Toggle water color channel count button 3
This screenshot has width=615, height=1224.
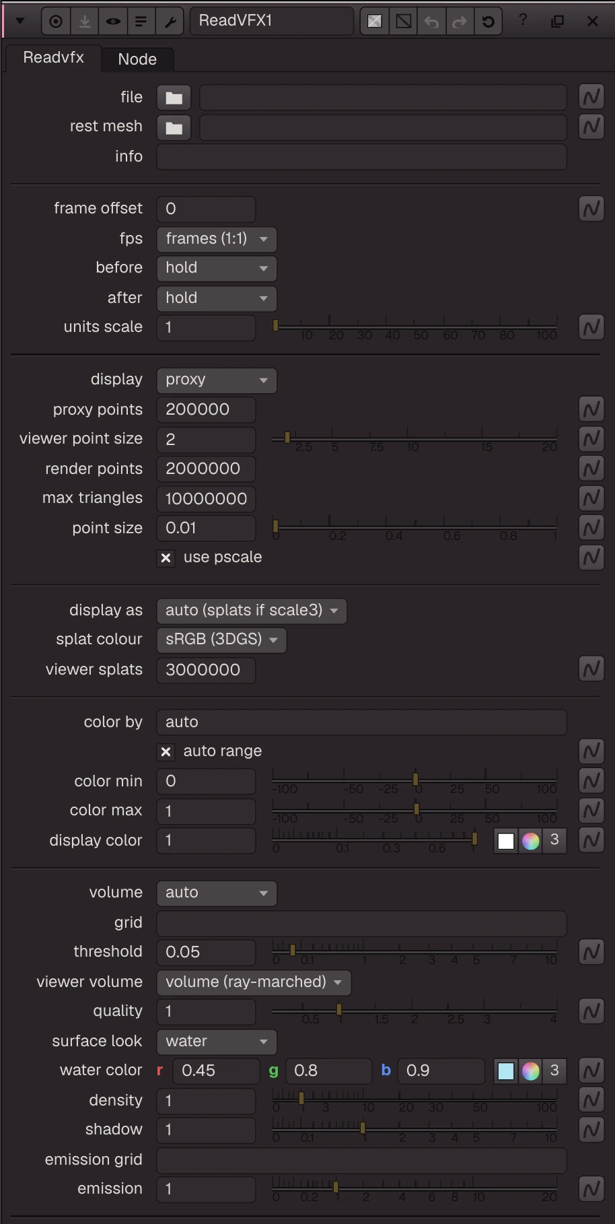tap(554, 1070)
